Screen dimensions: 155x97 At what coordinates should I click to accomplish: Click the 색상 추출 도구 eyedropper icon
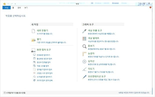(84, 31)
